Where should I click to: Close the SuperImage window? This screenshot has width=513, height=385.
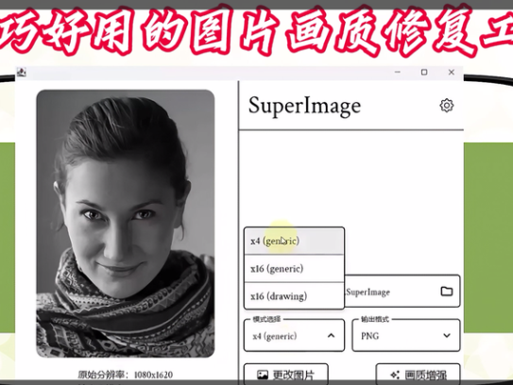pos(452,73)
